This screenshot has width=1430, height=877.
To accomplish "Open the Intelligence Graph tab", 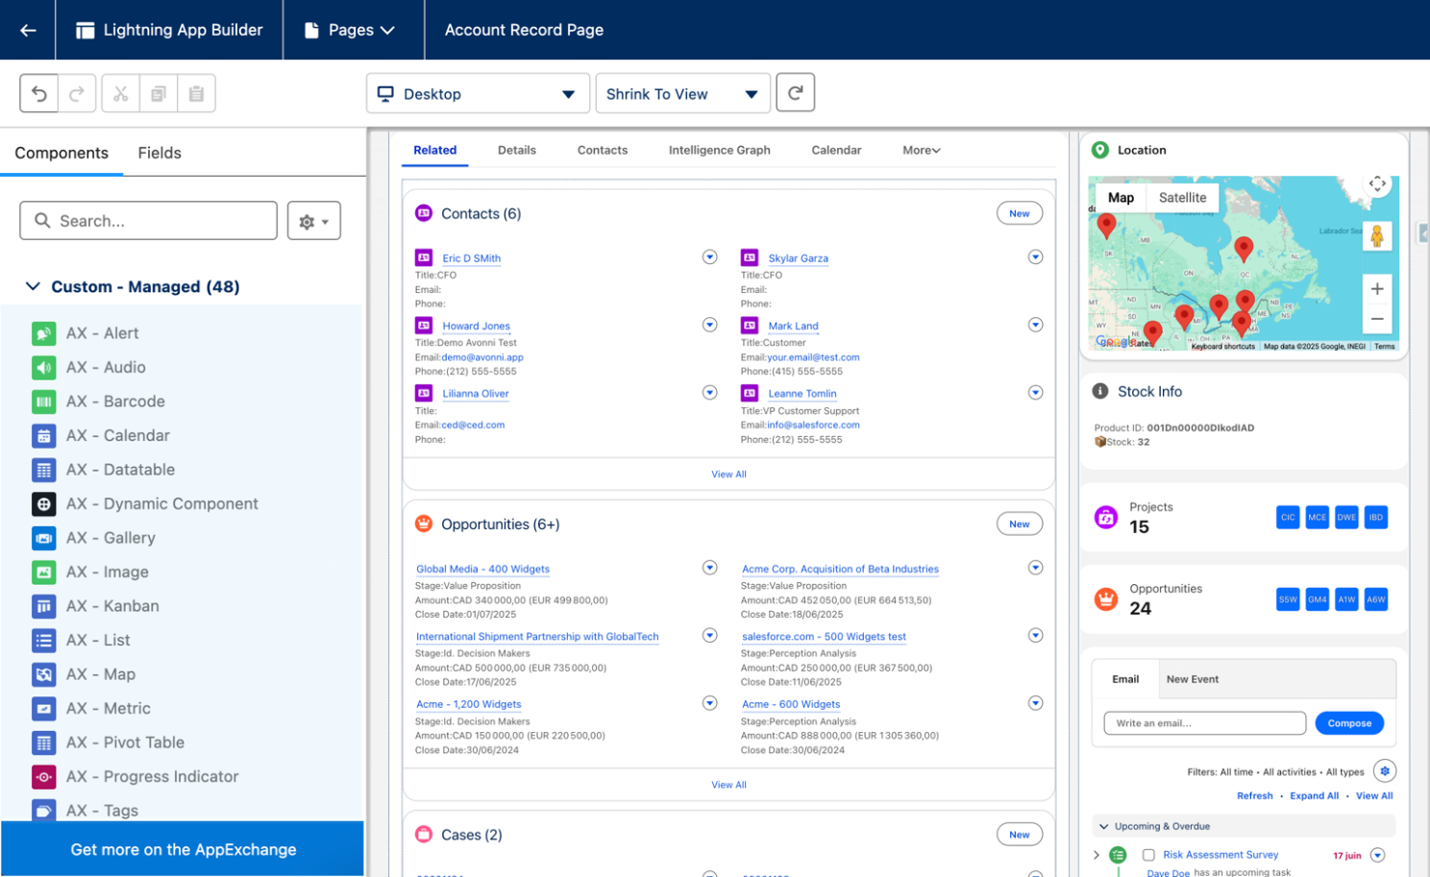I will [720, 150].
